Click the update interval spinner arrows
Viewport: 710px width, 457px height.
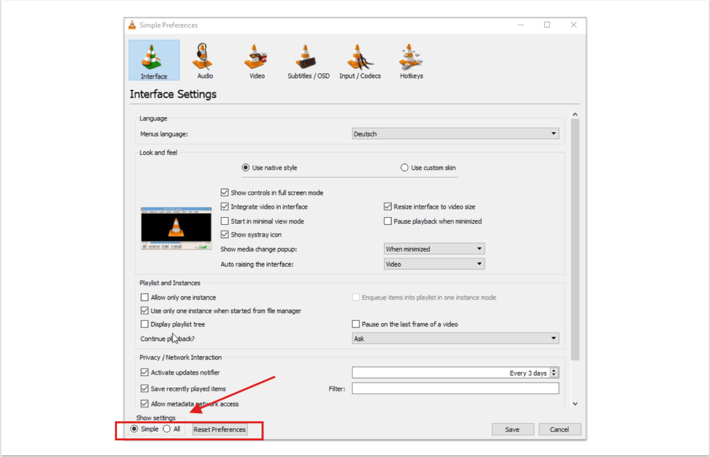coord(554,373)
